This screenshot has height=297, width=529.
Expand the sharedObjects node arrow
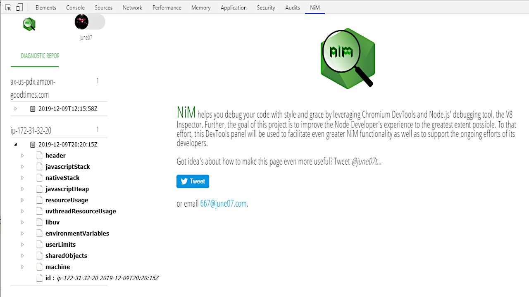[23, 256]
